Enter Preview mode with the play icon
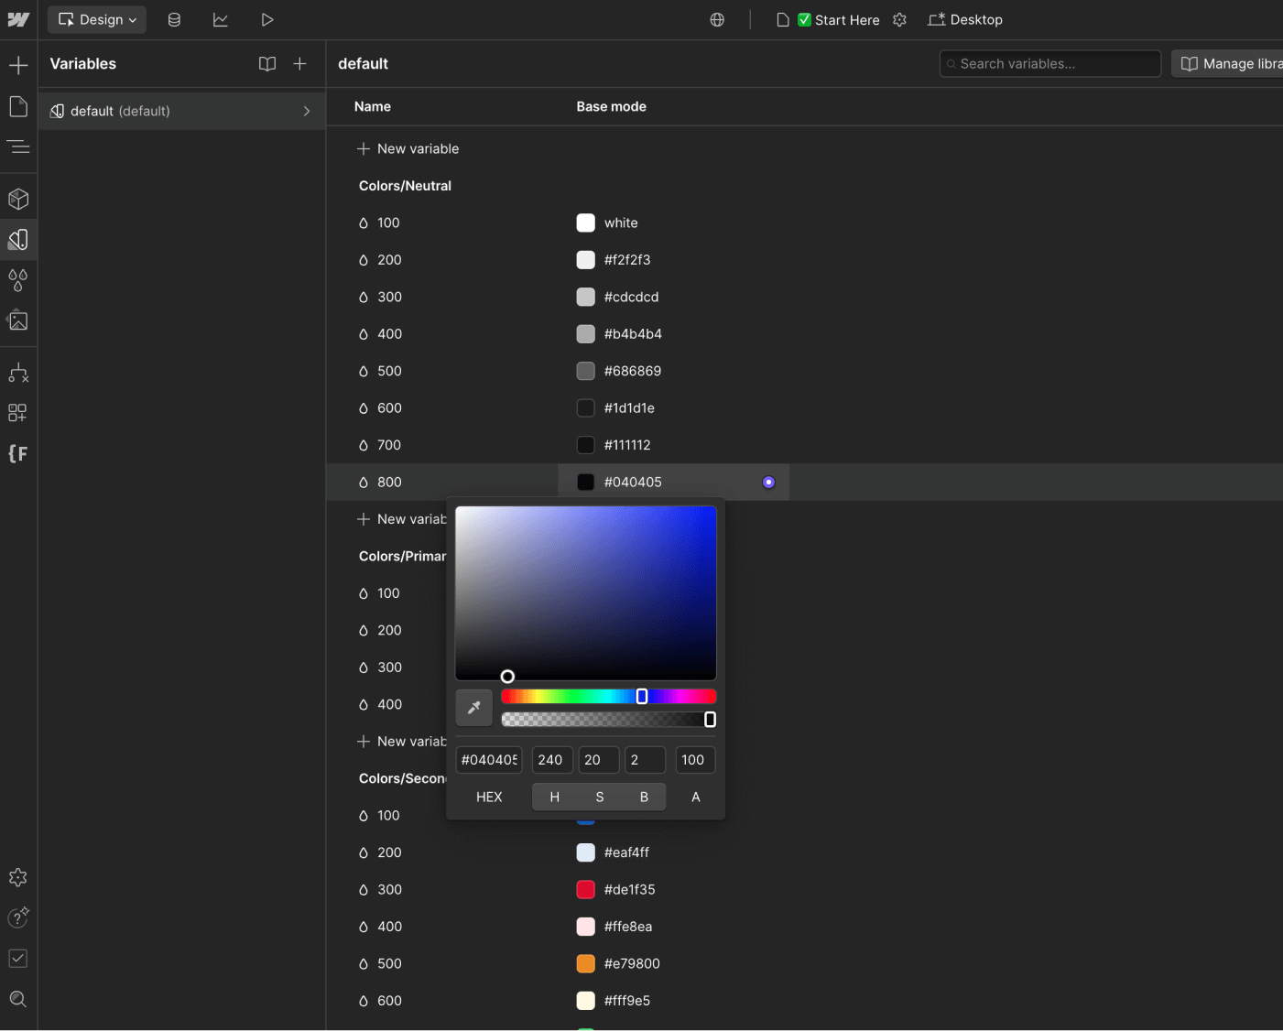This screenshot has height=1031, width=1283. (x=266, y=19)
